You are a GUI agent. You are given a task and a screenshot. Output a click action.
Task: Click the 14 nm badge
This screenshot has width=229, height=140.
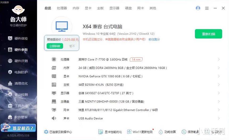click(136, 60)
